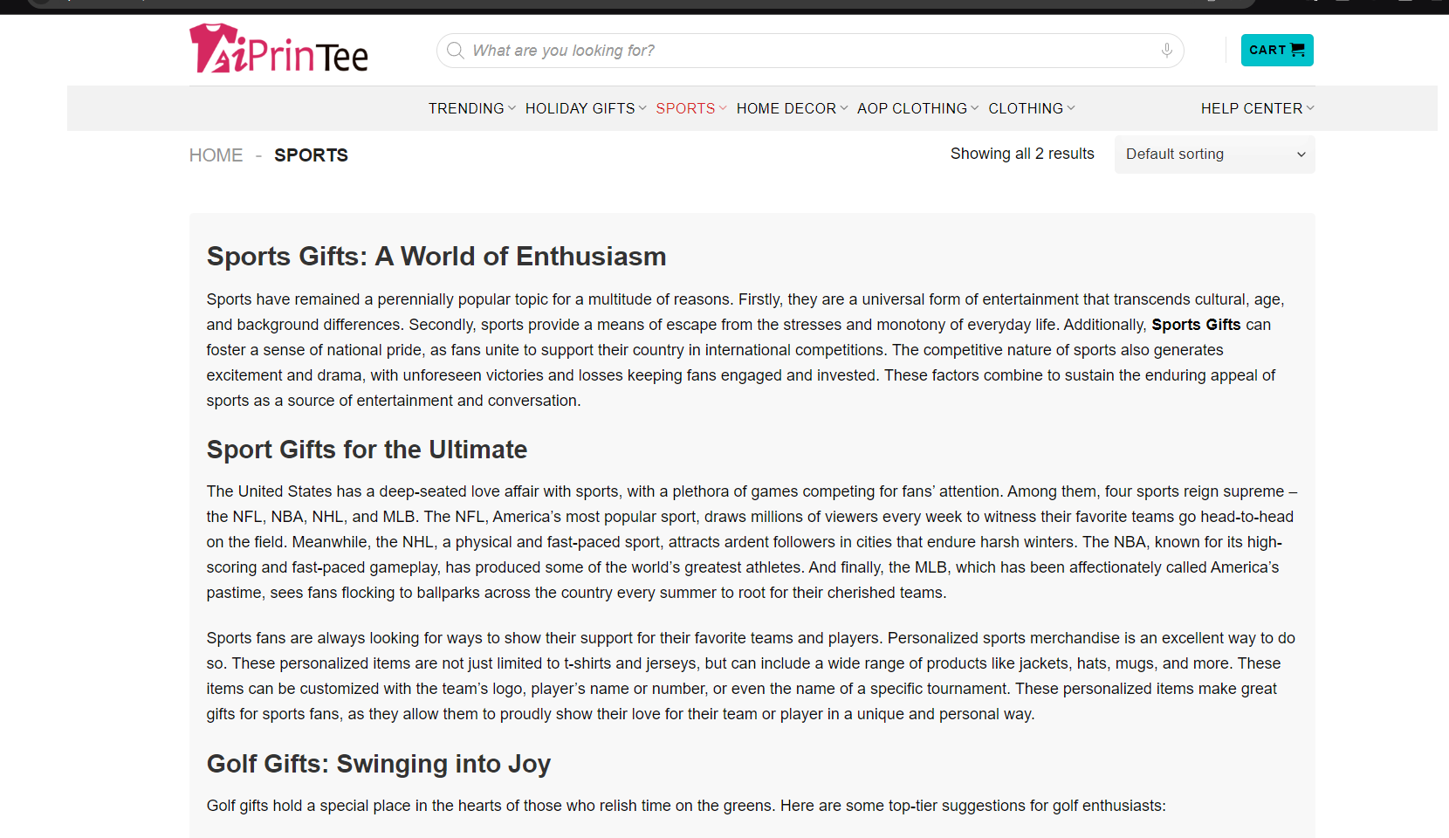Screen dimensions: 1449x838
Task: Click the search input field
Action: pos(810,51)
